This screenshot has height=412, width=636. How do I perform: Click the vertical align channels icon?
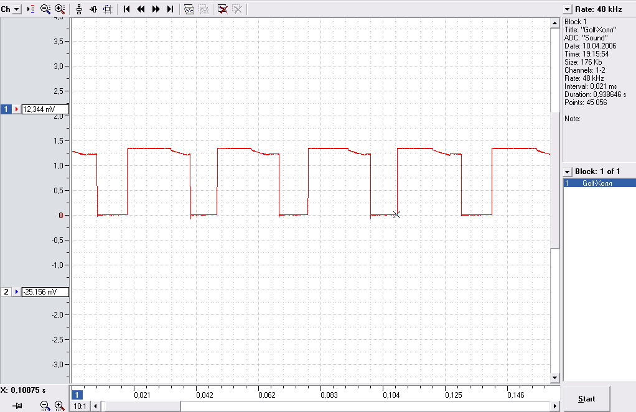click(x=79, y=9)
